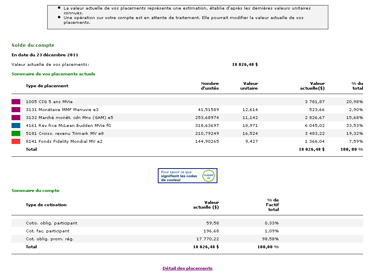The width and height of the screenshot is (380, 274).
Task: Click the contribution value 17 770,22
Action: tap(207, 239)
